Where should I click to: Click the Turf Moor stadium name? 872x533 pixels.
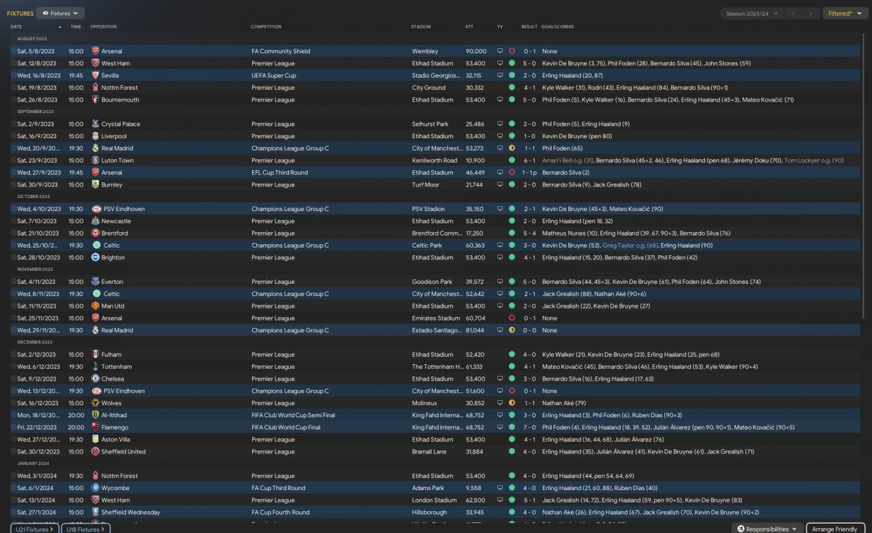tap(426, 184)
